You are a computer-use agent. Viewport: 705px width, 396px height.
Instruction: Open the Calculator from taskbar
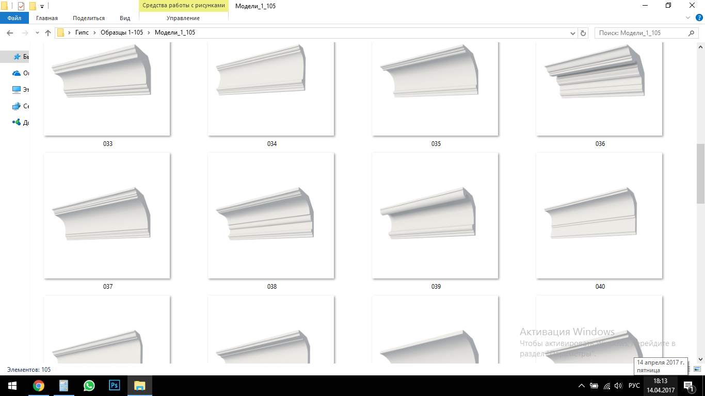pos(63,386)
